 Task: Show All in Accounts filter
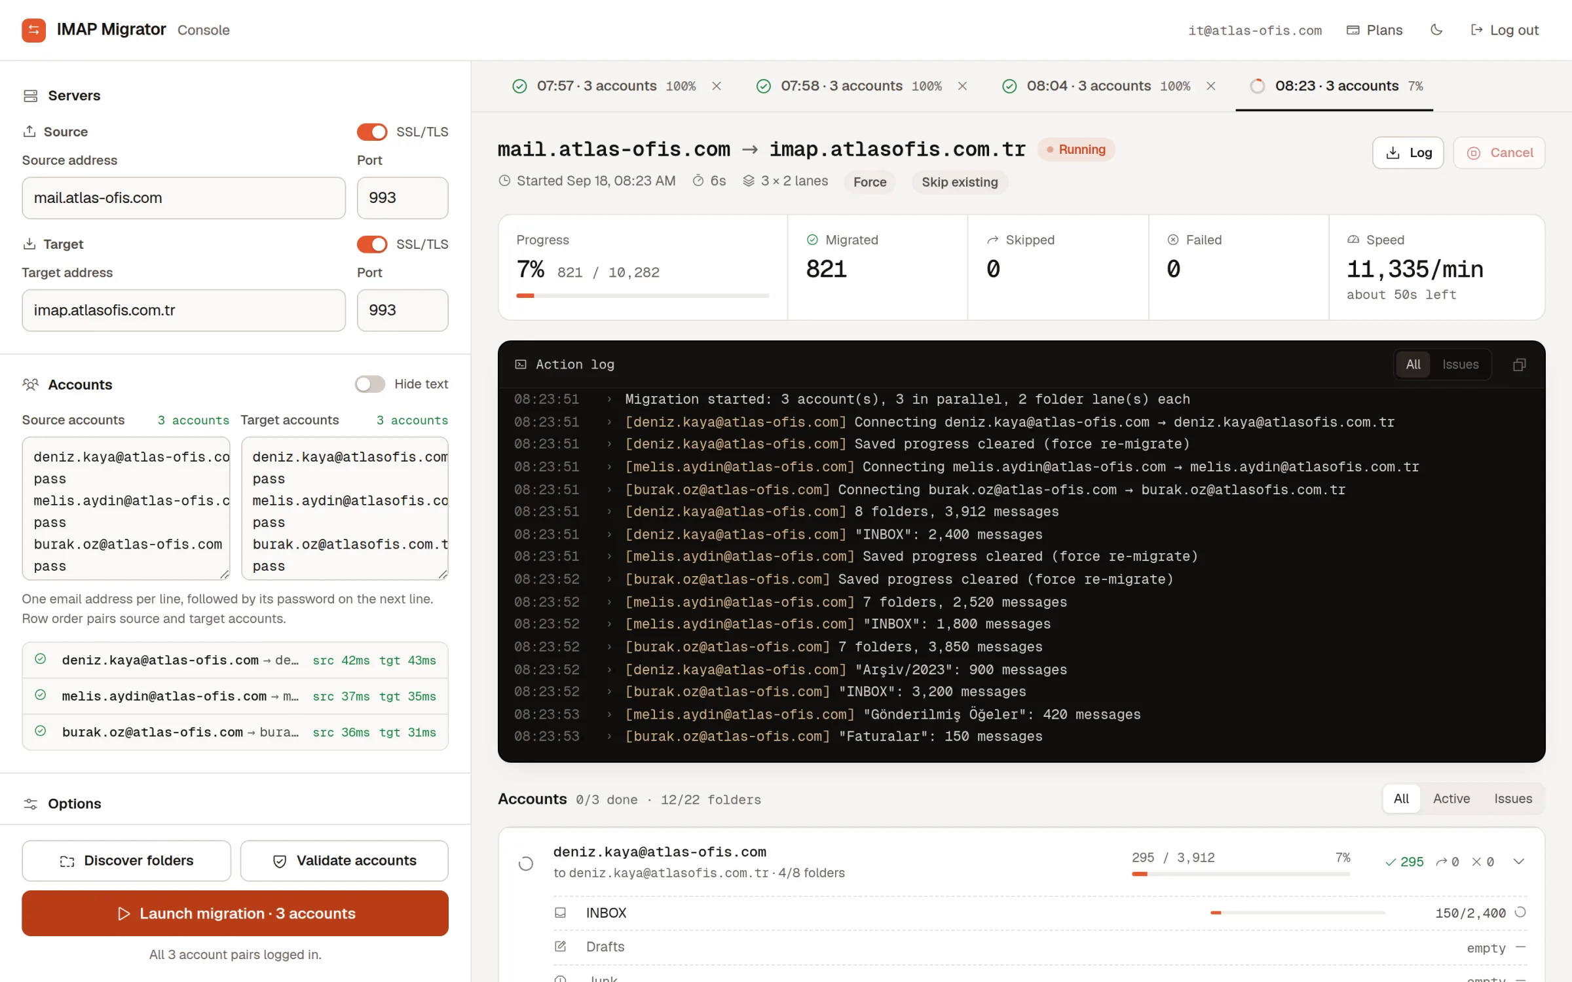[1401, 799]
